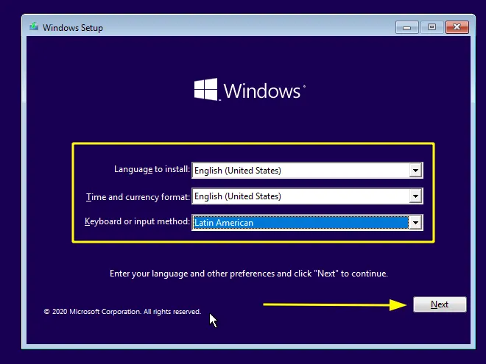Click the highlighted Latin American keyboard field
Viewport: 486px width, 364px height.
coord(307,223)
